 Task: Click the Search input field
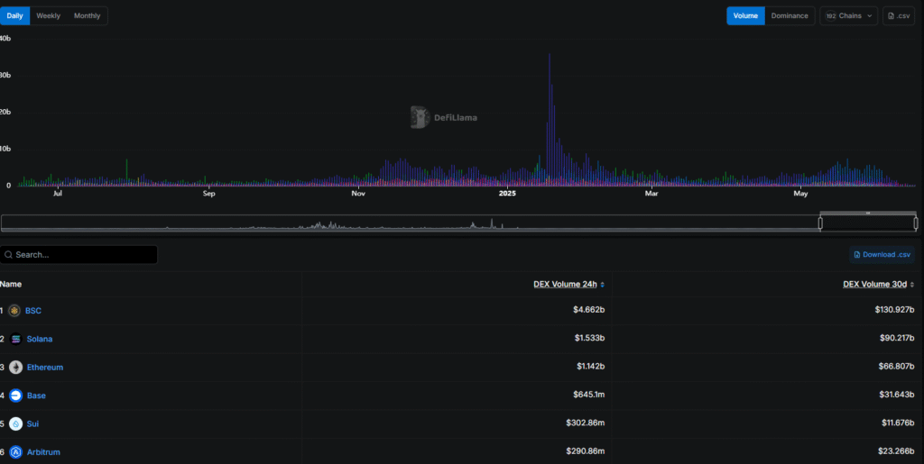pos(79,255)
